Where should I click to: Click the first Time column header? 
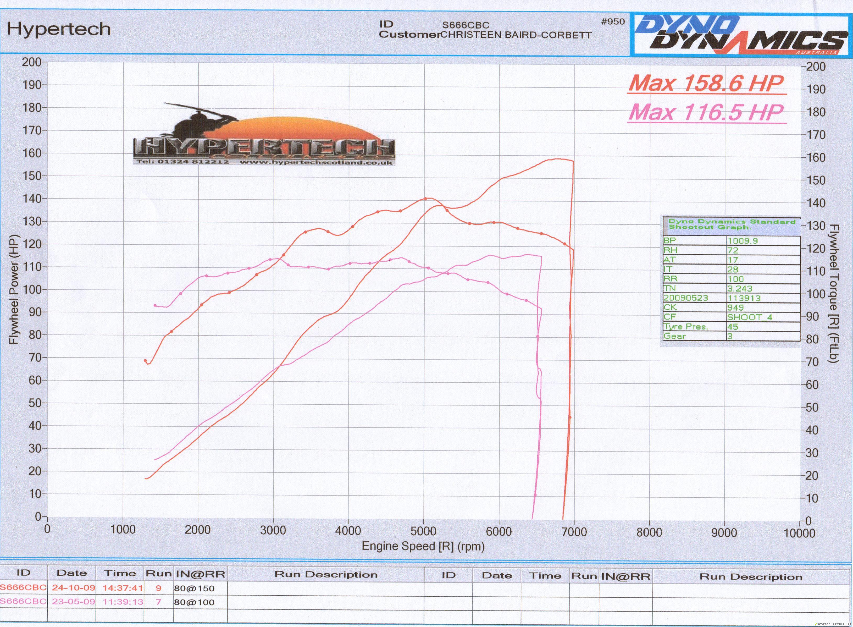click(120, 573)
